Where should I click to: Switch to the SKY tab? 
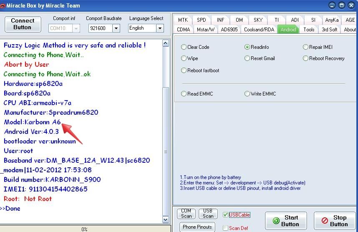tap(258, 20)
